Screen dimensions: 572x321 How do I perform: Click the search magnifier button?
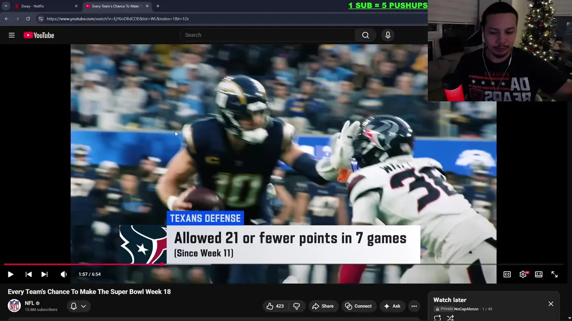click(x=366, y=35)
